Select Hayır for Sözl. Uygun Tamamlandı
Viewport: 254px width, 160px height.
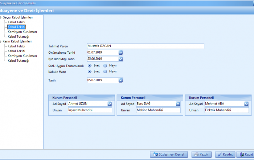(x=105, y=66)
